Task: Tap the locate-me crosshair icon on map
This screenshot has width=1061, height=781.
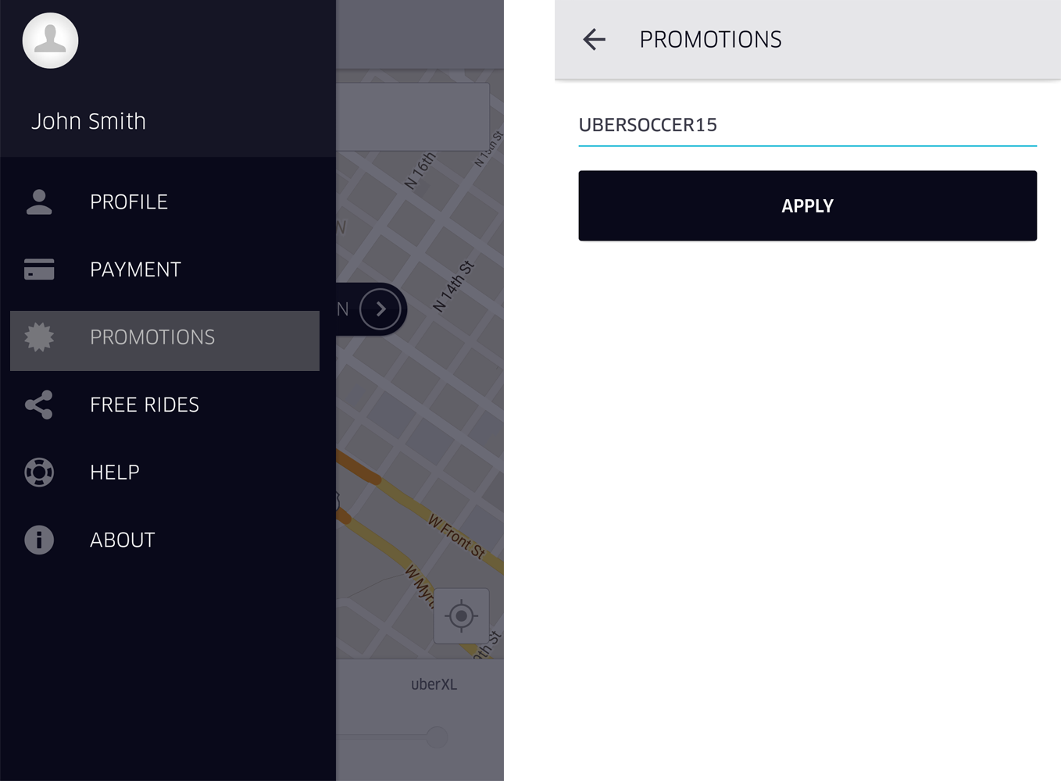Action: 461,616
